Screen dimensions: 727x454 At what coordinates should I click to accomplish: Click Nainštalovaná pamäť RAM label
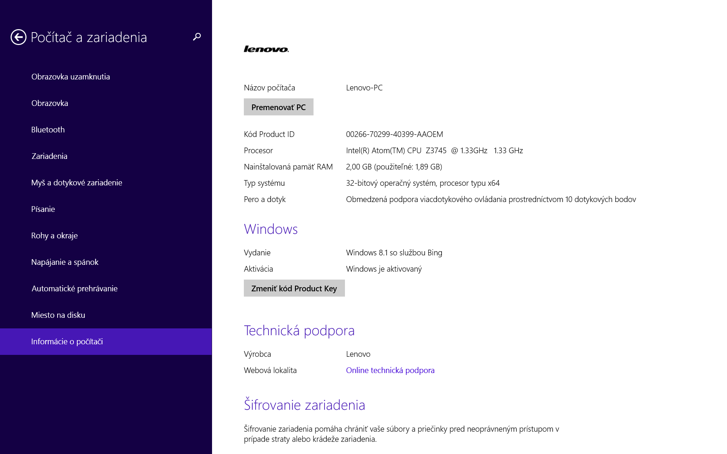[288, 167]
